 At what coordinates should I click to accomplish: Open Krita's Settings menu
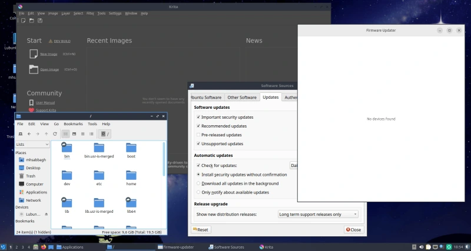tap(115, 14)
